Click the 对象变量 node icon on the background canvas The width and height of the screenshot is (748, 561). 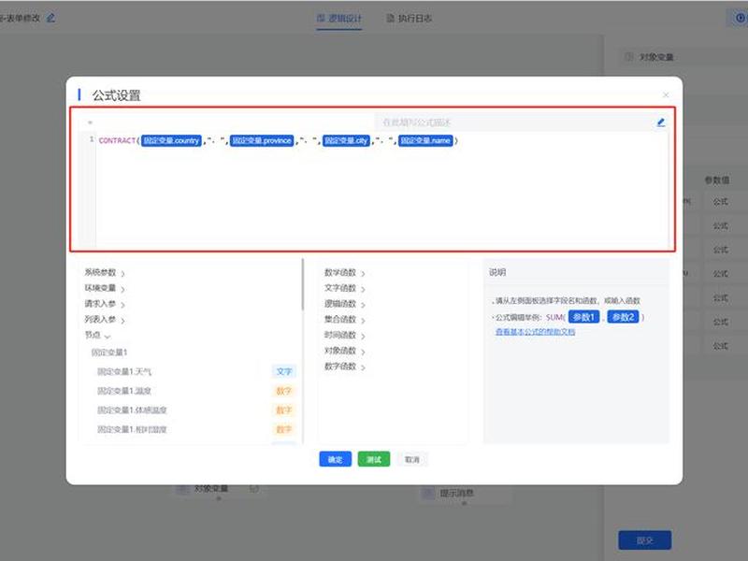coord(182,489)
